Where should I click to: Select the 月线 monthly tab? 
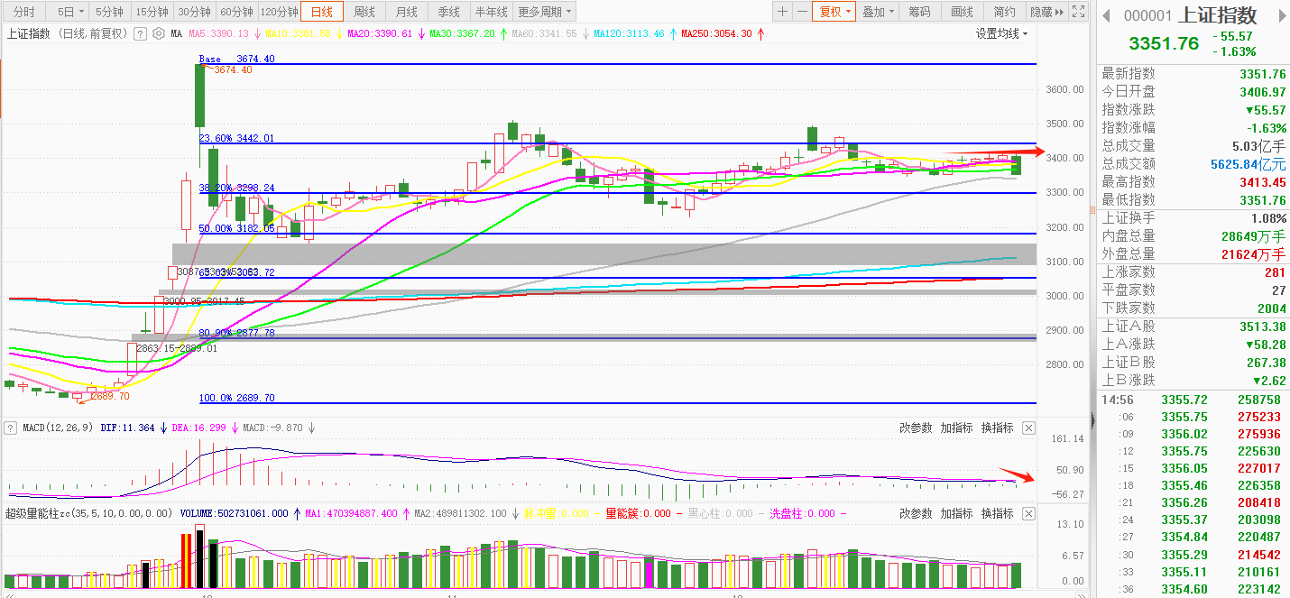click(x=407, y=12)
